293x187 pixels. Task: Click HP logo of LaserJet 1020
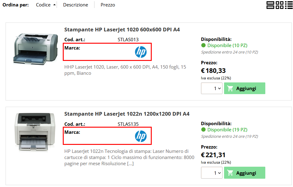[141, 52]
